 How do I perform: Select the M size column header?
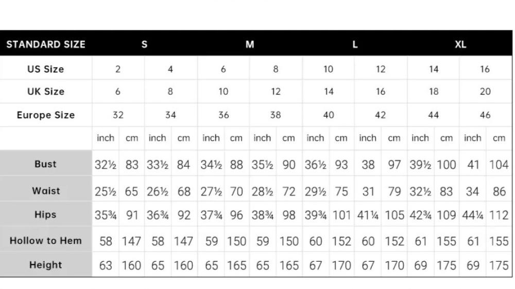tap(250, 44)
